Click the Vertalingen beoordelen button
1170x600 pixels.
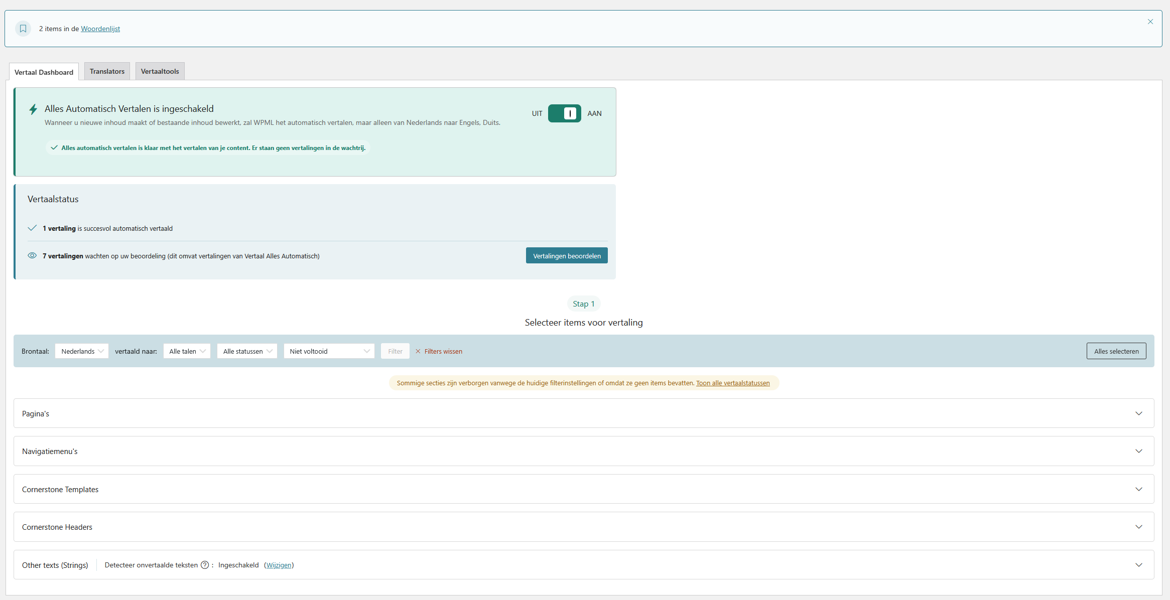[x=567, y=256]
